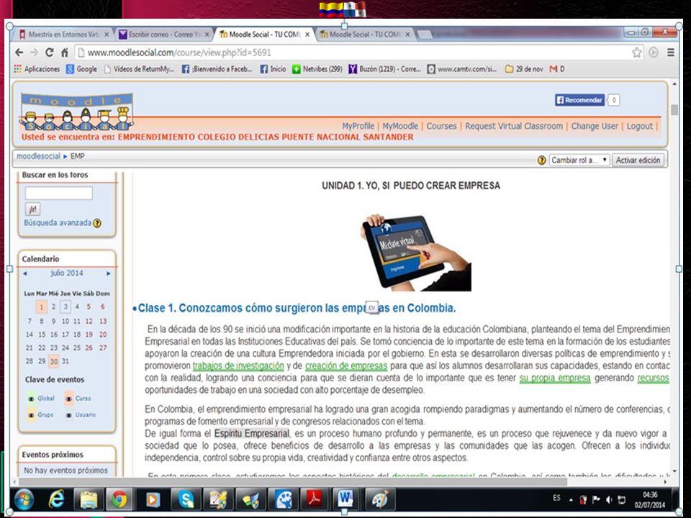
Task: Click help icon beside Búsqueda avanzada
Action: coord(97,223)
